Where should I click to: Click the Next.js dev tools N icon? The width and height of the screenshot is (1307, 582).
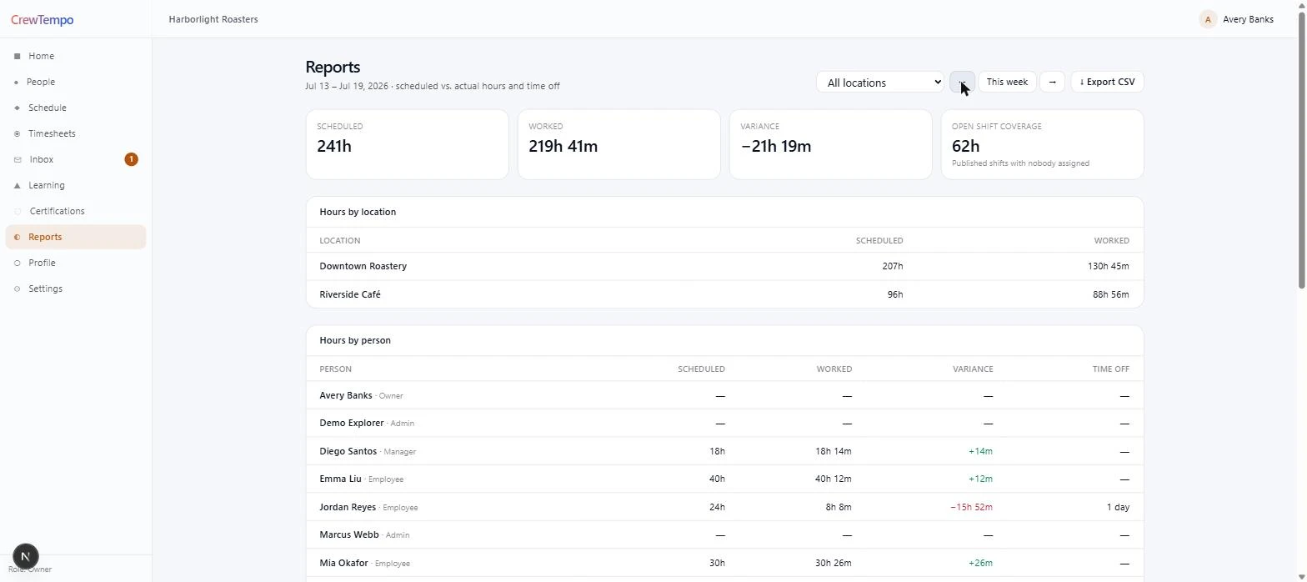point(26,556)
